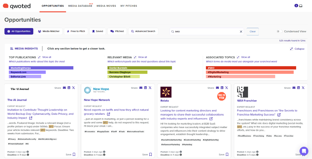Filter by Free to Pitch button
The width and height of the screenshot is (312, 159).
(76, 31)
